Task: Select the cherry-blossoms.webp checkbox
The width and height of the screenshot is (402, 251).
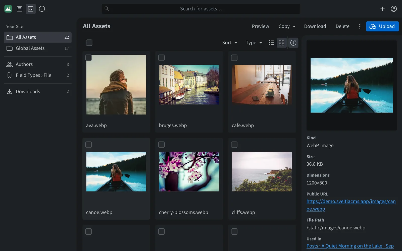Action: coord(162,145)
